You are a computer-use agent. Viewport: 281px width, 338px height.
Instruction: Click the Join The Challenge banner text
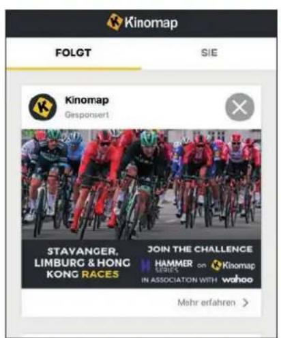click(200, 249)
